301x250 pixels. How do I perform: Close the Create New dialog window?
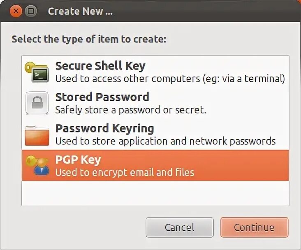tap(16, 11)
